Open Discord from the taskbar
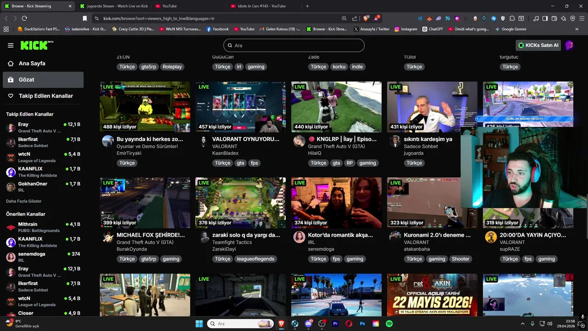588x331 pixels. pyautogui.click(x=308, y=324)
